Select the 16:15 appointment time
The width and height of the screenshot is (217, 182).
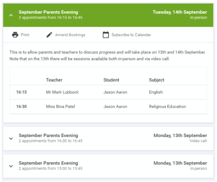click(21, 92)
